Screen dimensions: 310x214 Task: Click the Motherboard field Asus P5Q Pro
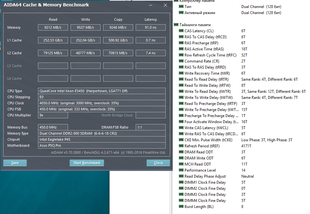coord(102,145)
